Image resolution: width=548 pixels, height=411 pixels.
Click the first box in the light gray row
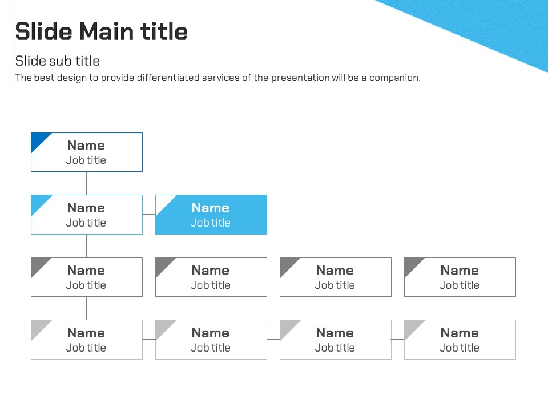coord(86,340)
